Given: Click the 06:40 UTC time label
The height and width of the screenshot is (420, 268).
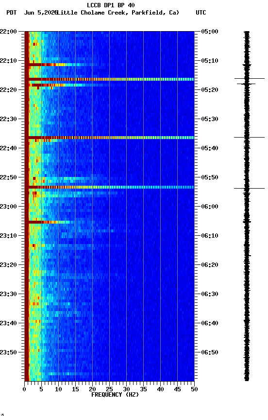Looking at the screenshot, I should tap(210, 323).
